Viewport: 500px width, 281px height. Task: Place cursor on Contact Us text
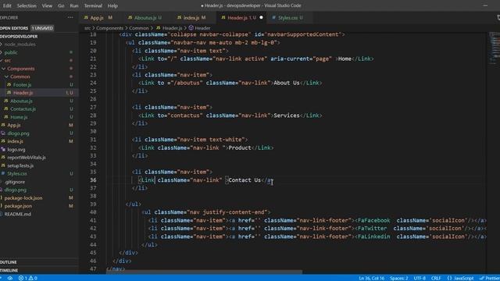(x=245, y=180)
